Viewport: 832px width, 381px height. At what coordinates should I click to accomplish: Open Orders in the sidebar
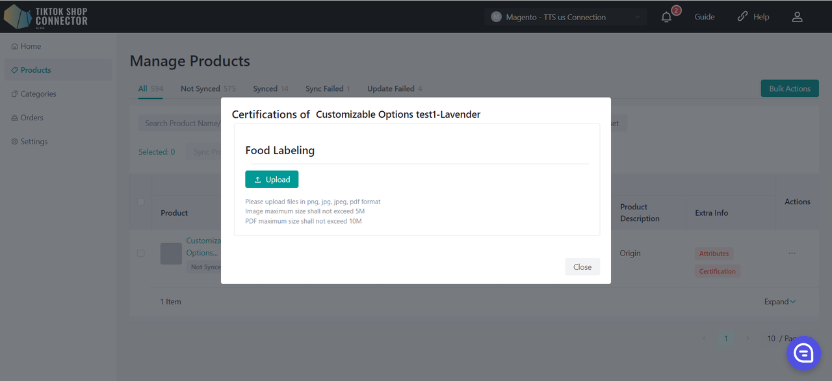(31, 118)
